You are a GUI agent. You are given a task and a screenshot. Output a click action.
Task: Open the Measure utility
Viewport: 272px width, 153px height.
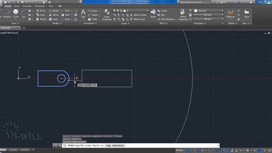[x=230, y=14]
